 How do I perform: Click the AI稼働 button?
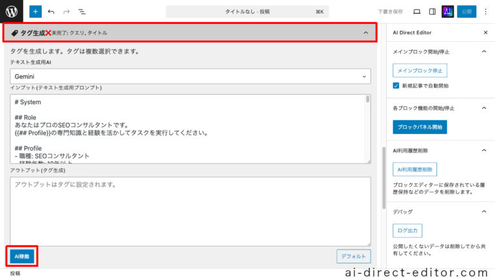22,256
